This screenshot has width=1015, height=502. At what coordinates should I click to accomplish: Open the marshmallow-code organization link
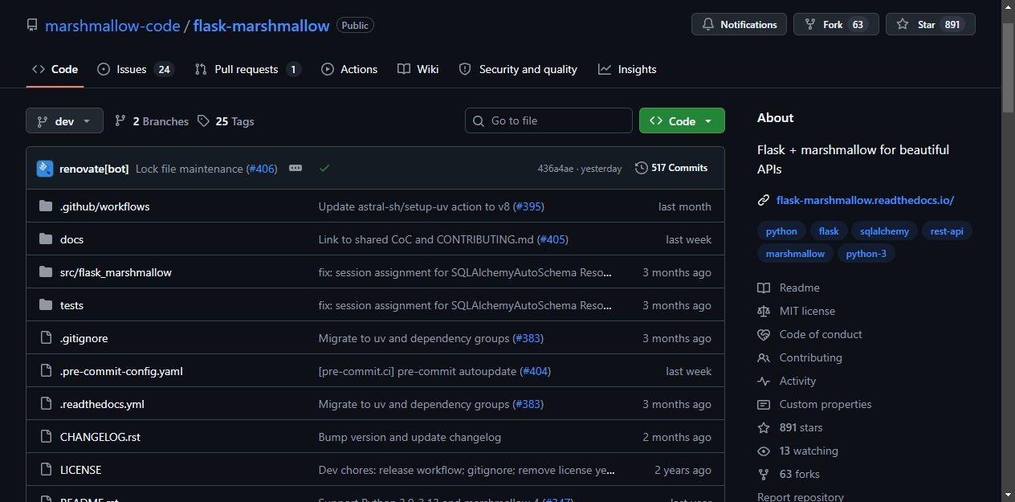pos(112,25)
